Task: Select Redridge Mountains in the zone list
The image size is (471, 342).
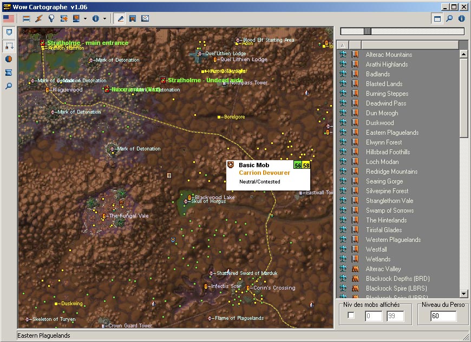Action: point(392,172)
